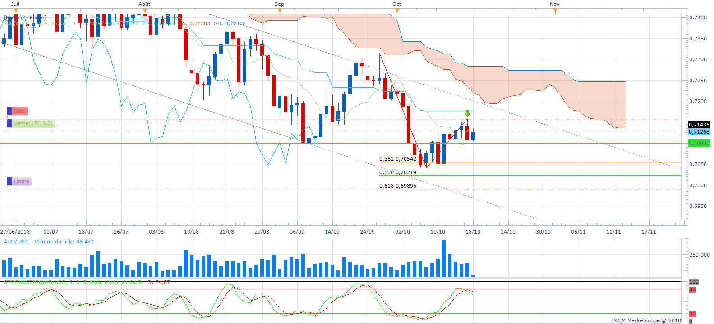Click the stochastic level 80 tag
714x324 pixels.
click(x=692, y=289)
